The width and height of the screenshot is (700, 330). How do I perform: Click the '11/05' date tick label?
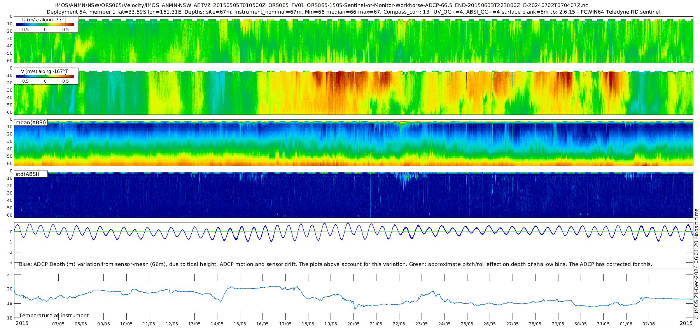[x=149, y=324]
